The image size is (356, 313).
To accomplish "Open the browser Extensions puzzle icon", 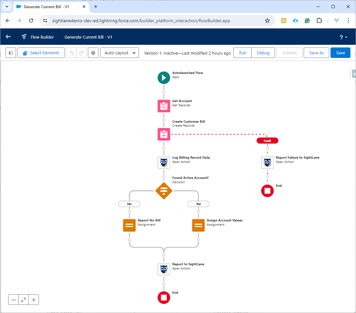I will click(x=319, y=21).
